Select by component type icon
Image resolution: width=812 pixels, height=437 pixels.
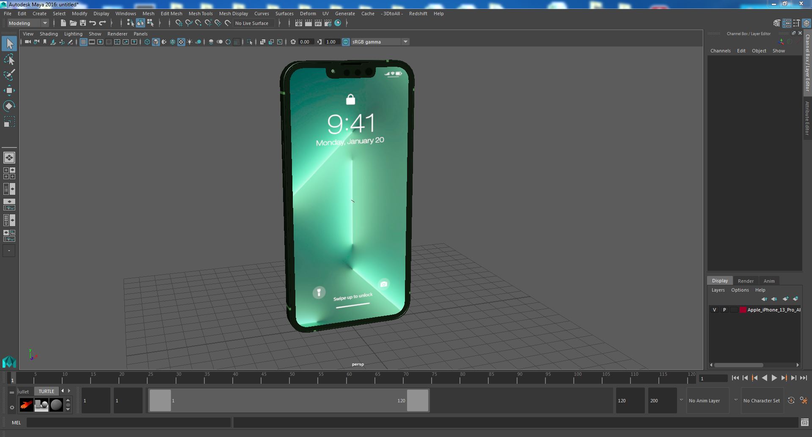pyautogui.click(x=150, y=23)
